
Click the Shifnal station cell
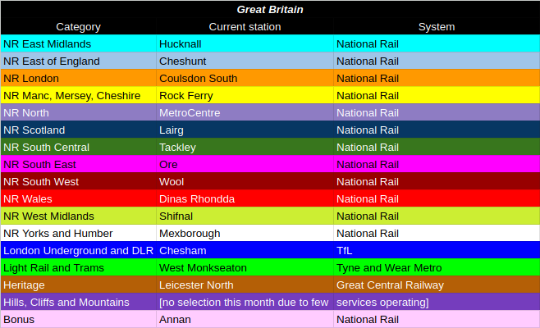click(178, 216)
